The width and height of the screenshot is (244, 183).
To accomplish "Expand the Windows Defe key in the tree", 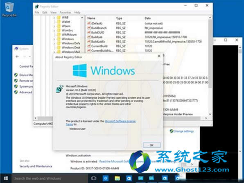I will coord(54,43).
